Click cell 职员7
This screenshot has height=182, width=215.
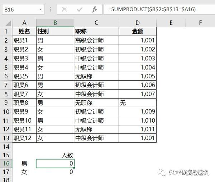[24, 94]
